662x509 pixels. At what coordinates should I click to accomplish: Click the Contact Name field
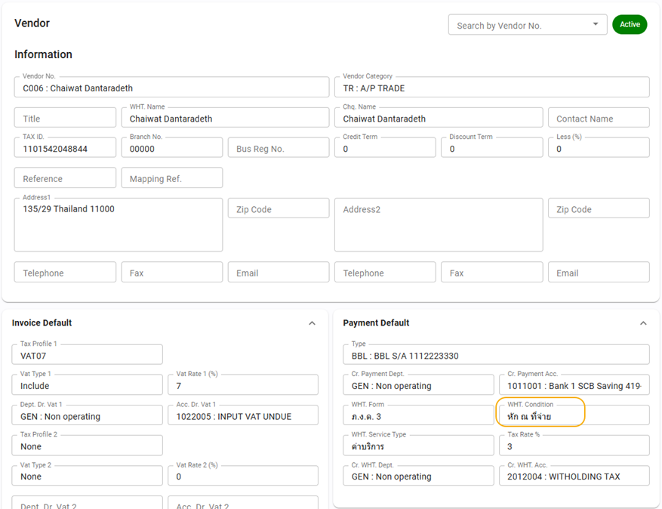tap(599, 119)
